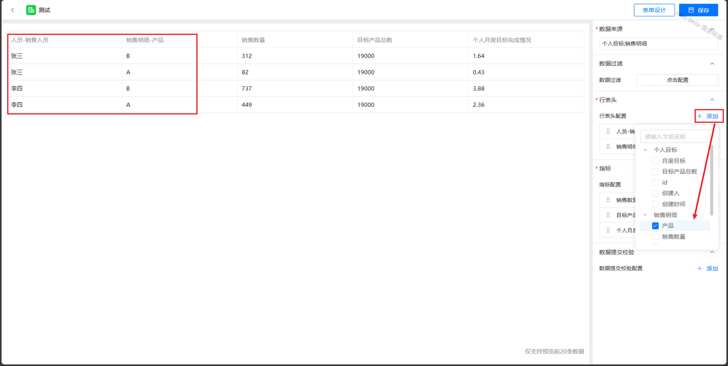Focus the 请输入字段名称 search field

tap(675, 137)
